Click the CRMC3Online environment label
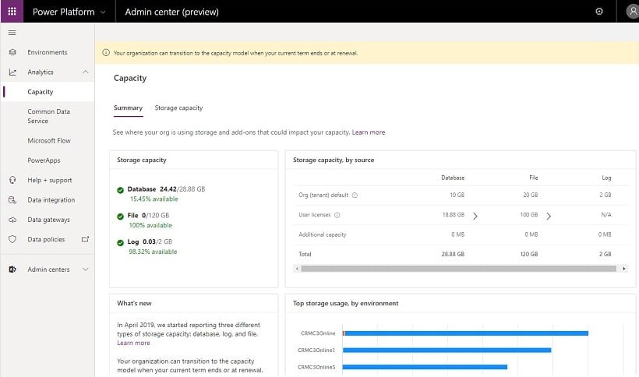 point(318,333)
